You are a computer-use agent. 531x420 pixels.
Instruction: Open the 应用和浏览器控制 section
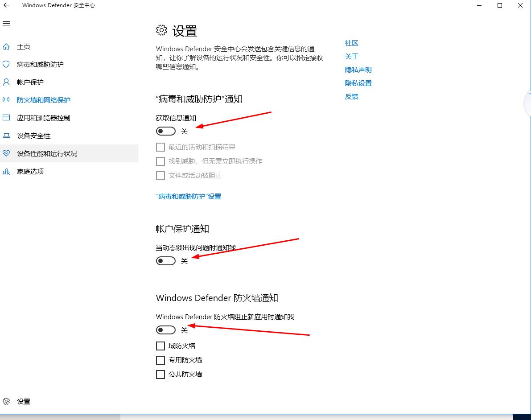(x=44, y=118)
